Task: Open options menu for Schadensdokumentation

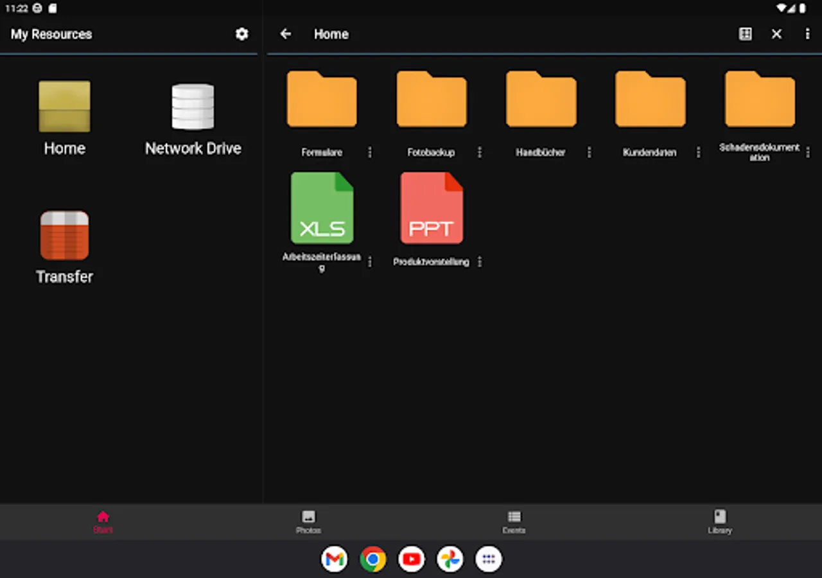Action: 808,152
